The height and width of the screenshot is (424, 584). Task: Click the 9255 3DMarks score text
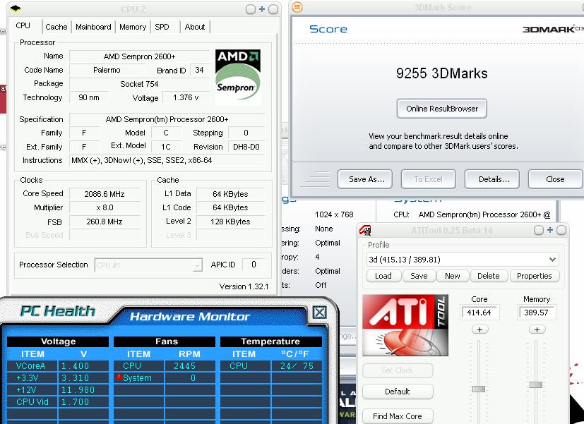[442, 73]
